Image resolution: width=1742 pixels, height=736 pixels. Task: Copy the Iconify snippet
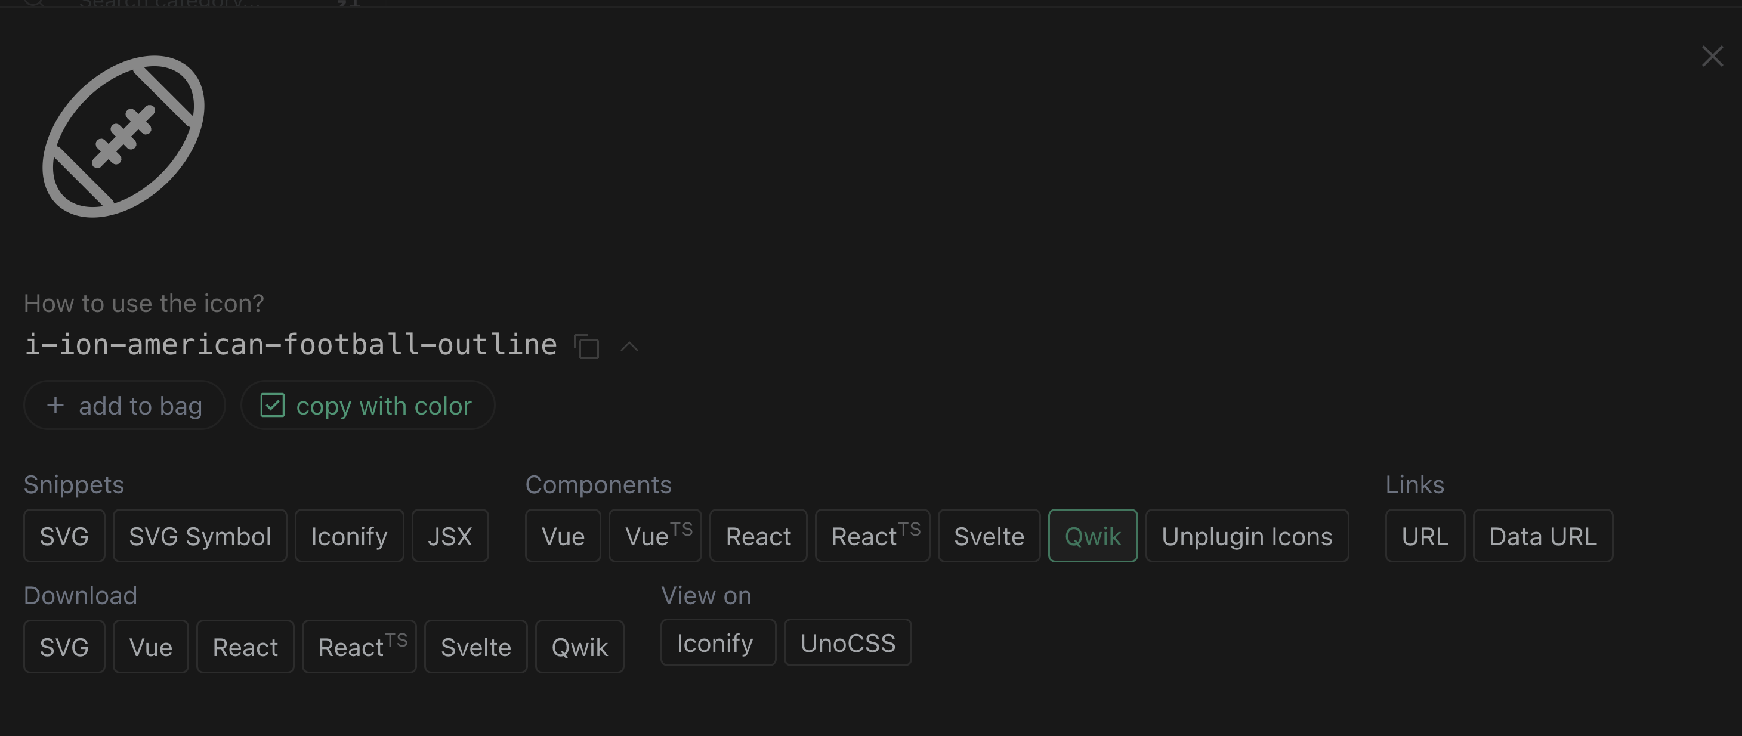click(x=349, y=536)
